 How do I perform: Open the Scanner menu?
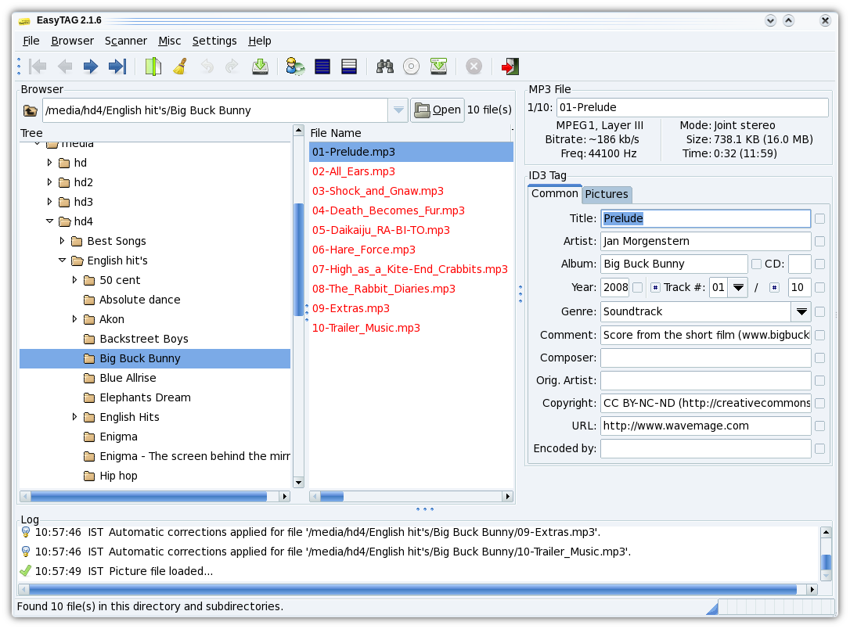[125, 41]
